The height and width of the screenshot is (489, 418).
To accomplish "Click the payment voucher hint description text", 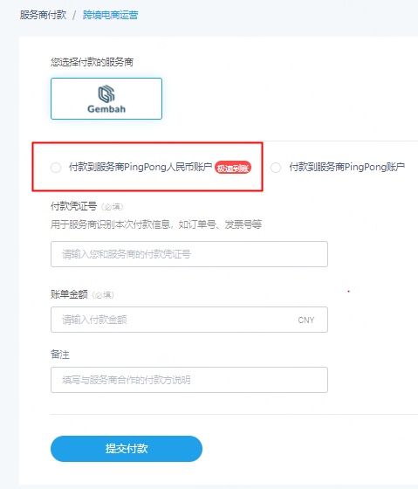I will (156, 224).
